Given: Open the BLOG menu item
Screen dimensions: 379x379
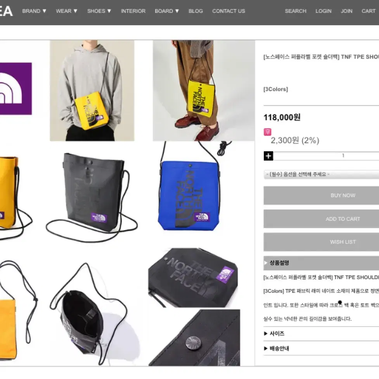Looking at the screenshot, I should coord(196,11).
